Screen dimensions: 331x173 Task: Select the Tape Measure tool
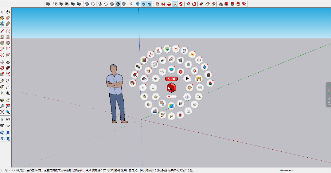pyautogui.click(x=2, y=81)
